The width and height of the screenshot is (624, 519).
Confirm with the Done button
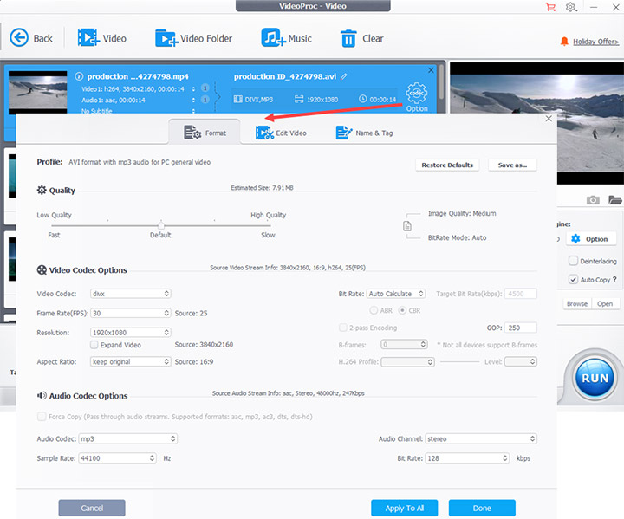pyautogui.click(x=482, y=508)
